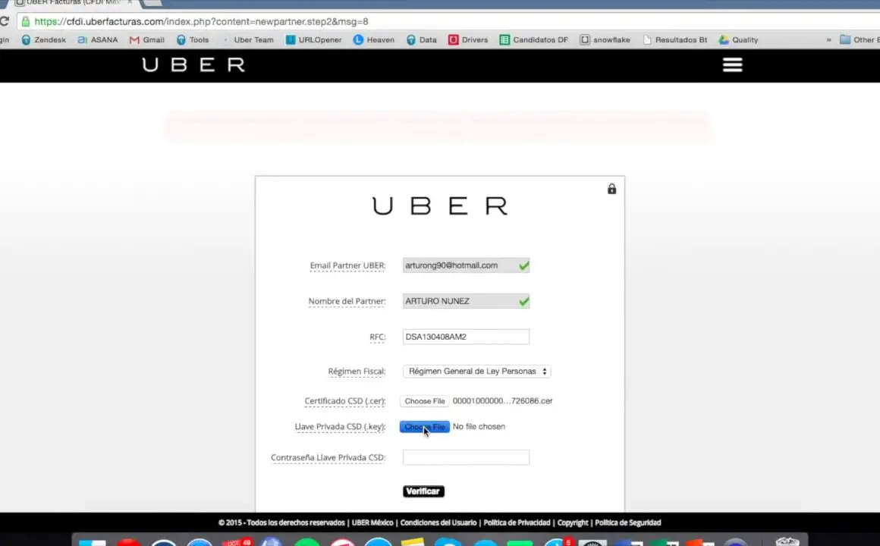Image resolution: width=880 pixels, height=546 pixels.
Task: Select the UBER Facturas browser tab
Action: tap(74, 3)
